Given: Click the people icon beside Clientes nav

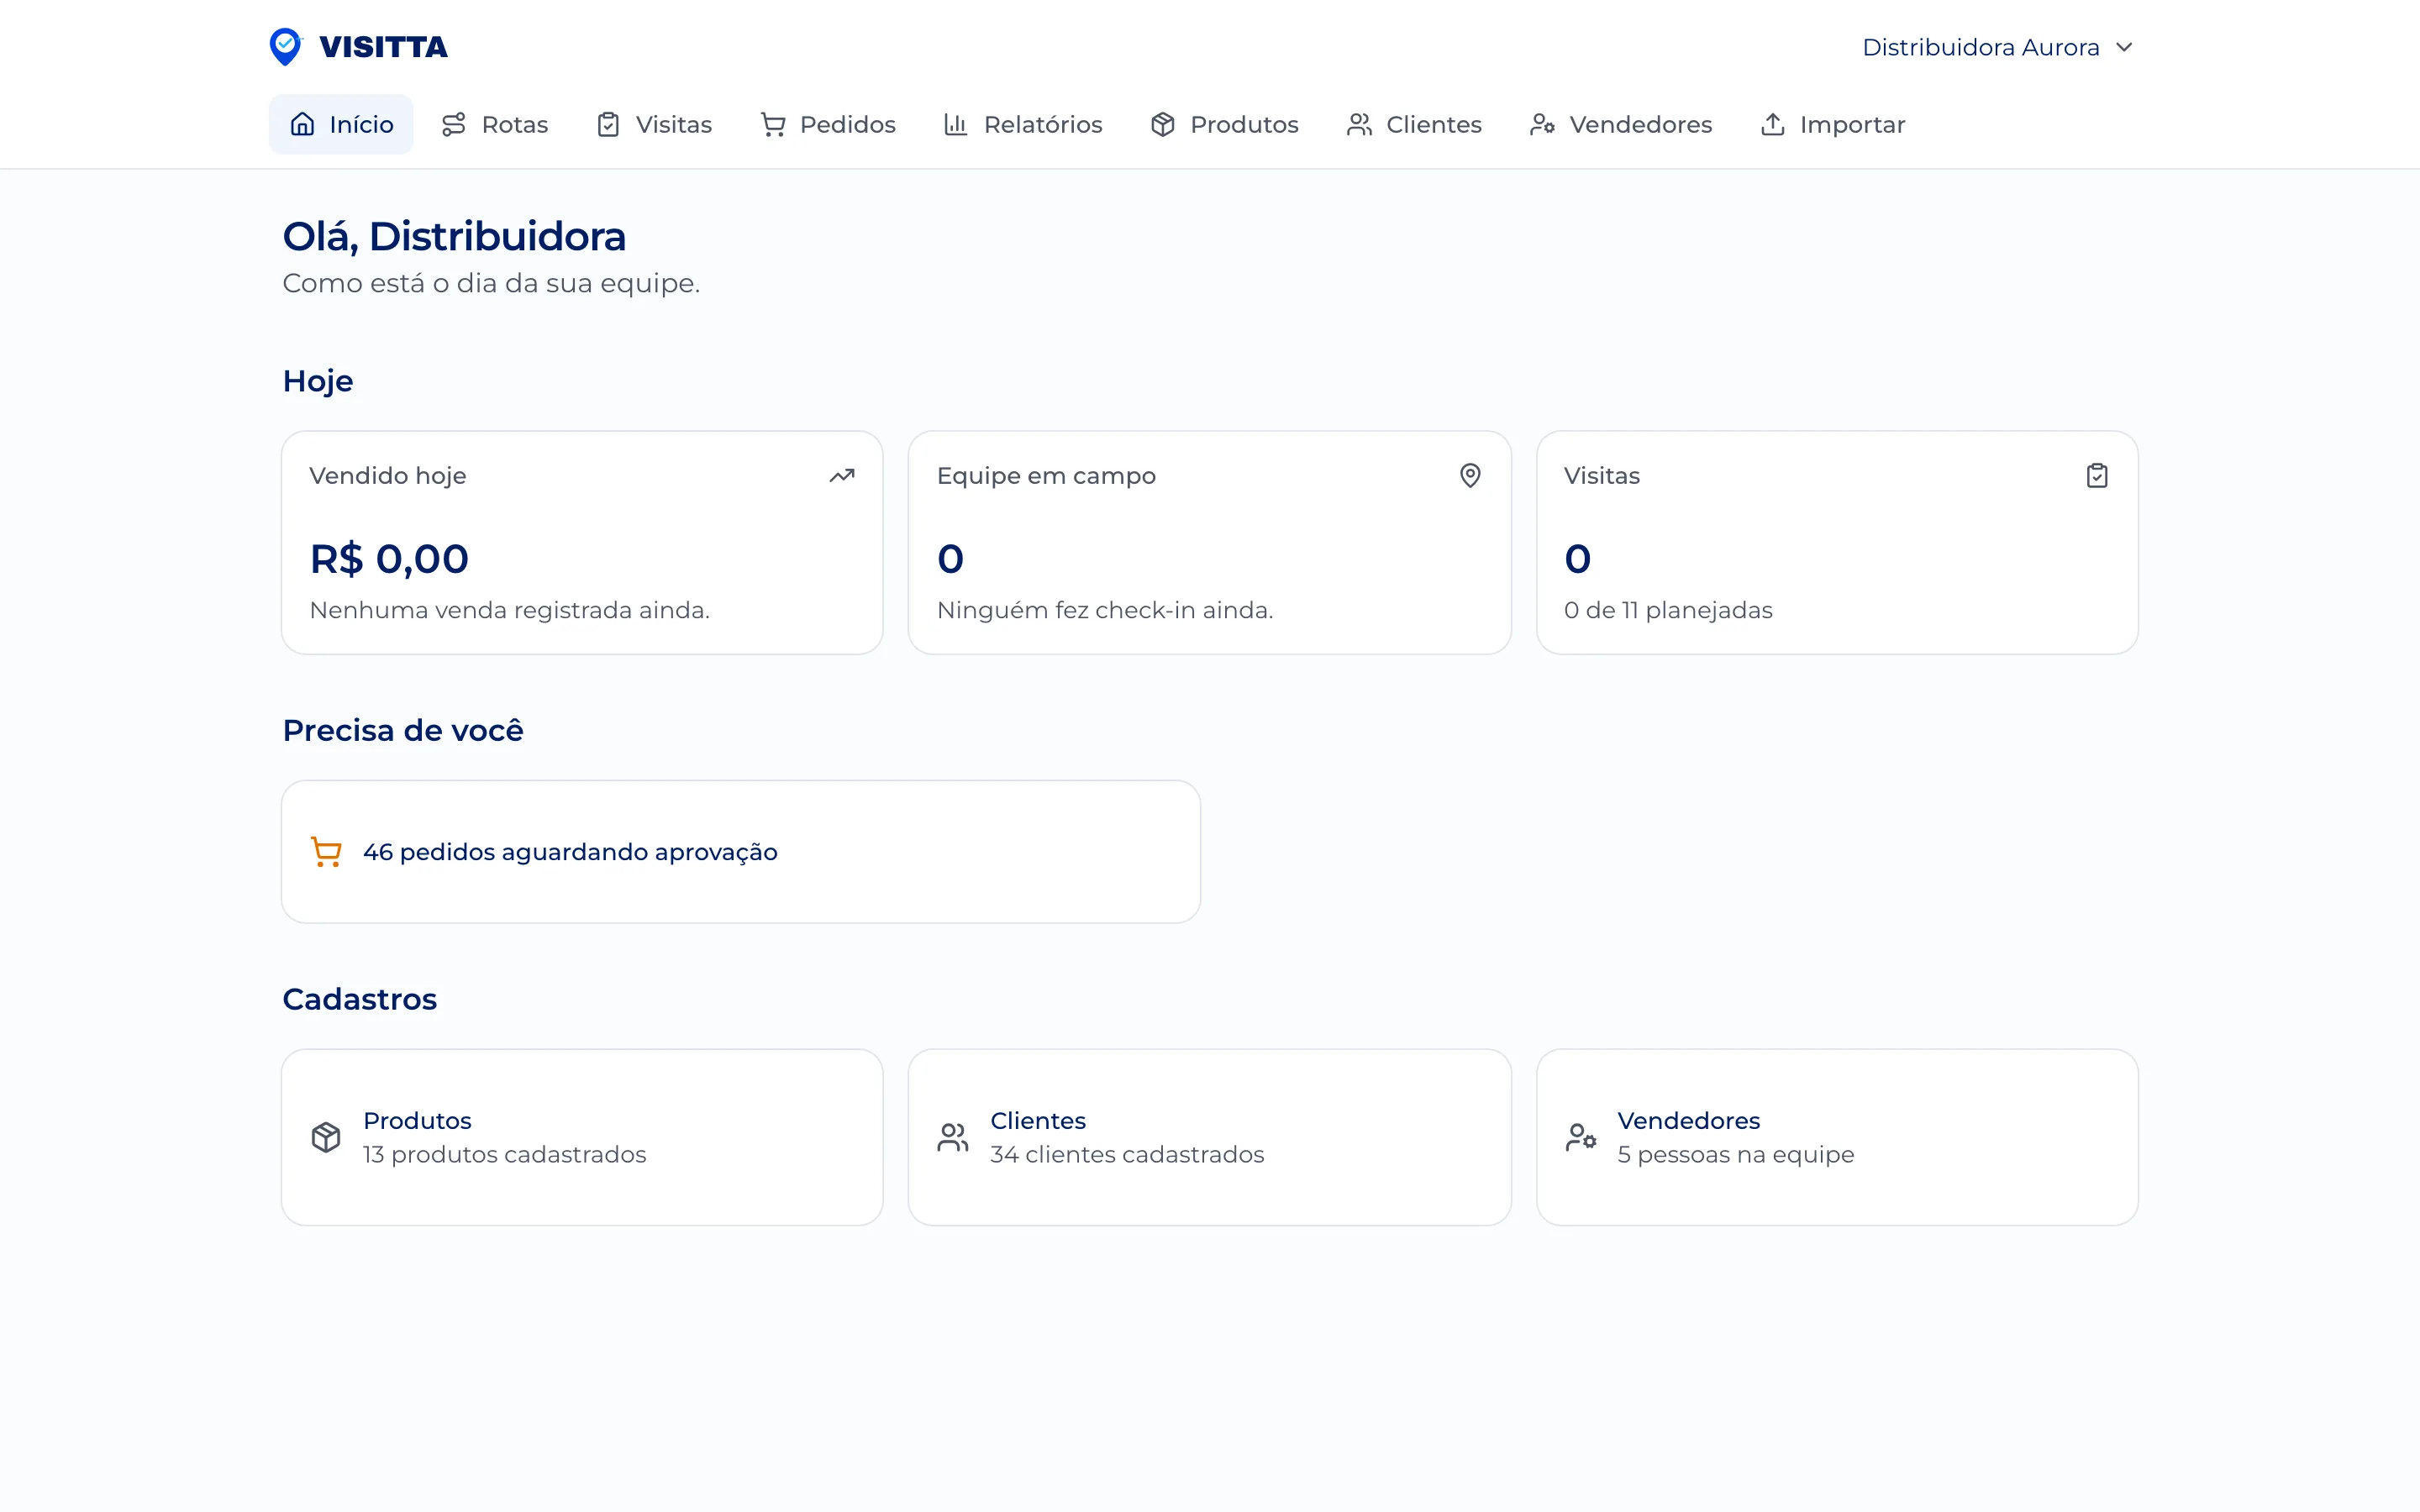Looking at the screenshot, I should [1359, 124].
